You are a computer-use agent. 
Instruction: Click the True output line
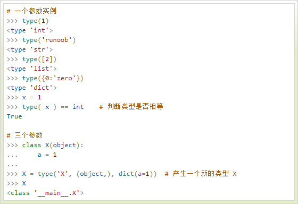(x=14, y=116)
